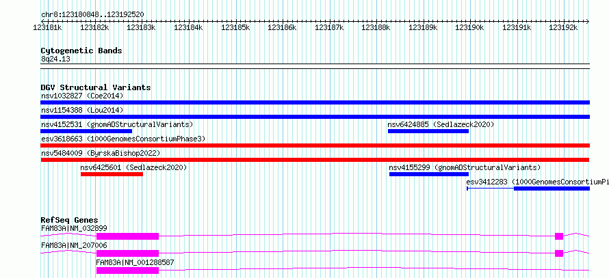
Task: Click the esv3412283 label text
Action: 538,182
